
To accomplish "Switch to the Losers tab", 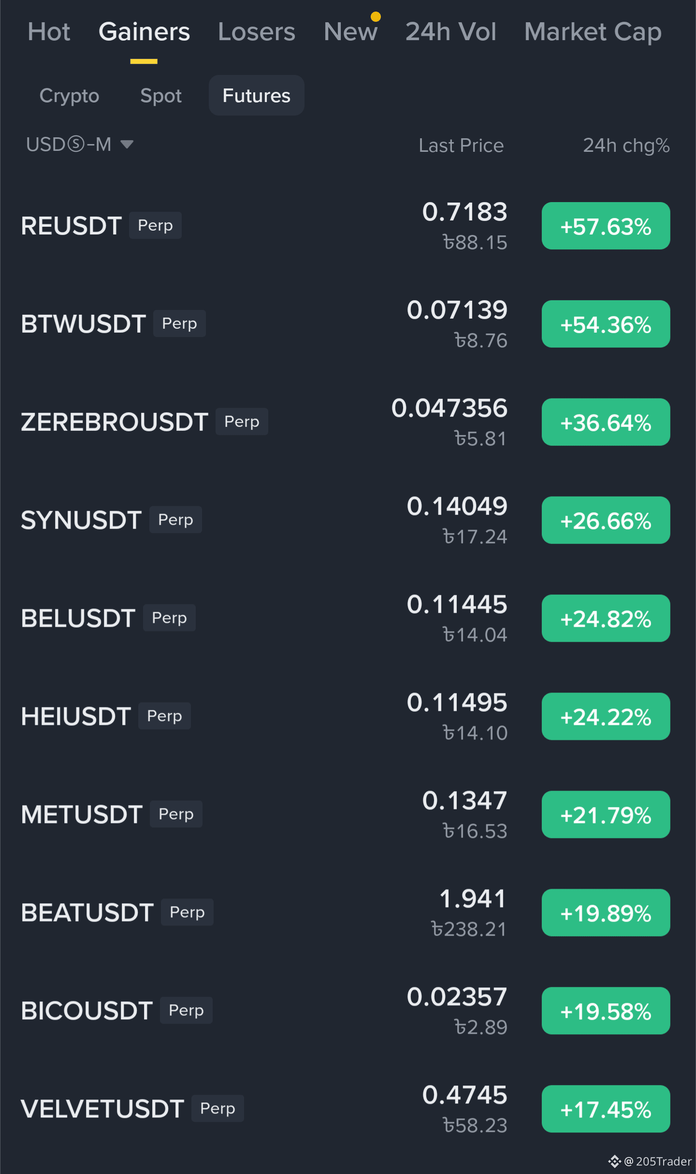I will point(256,32).
